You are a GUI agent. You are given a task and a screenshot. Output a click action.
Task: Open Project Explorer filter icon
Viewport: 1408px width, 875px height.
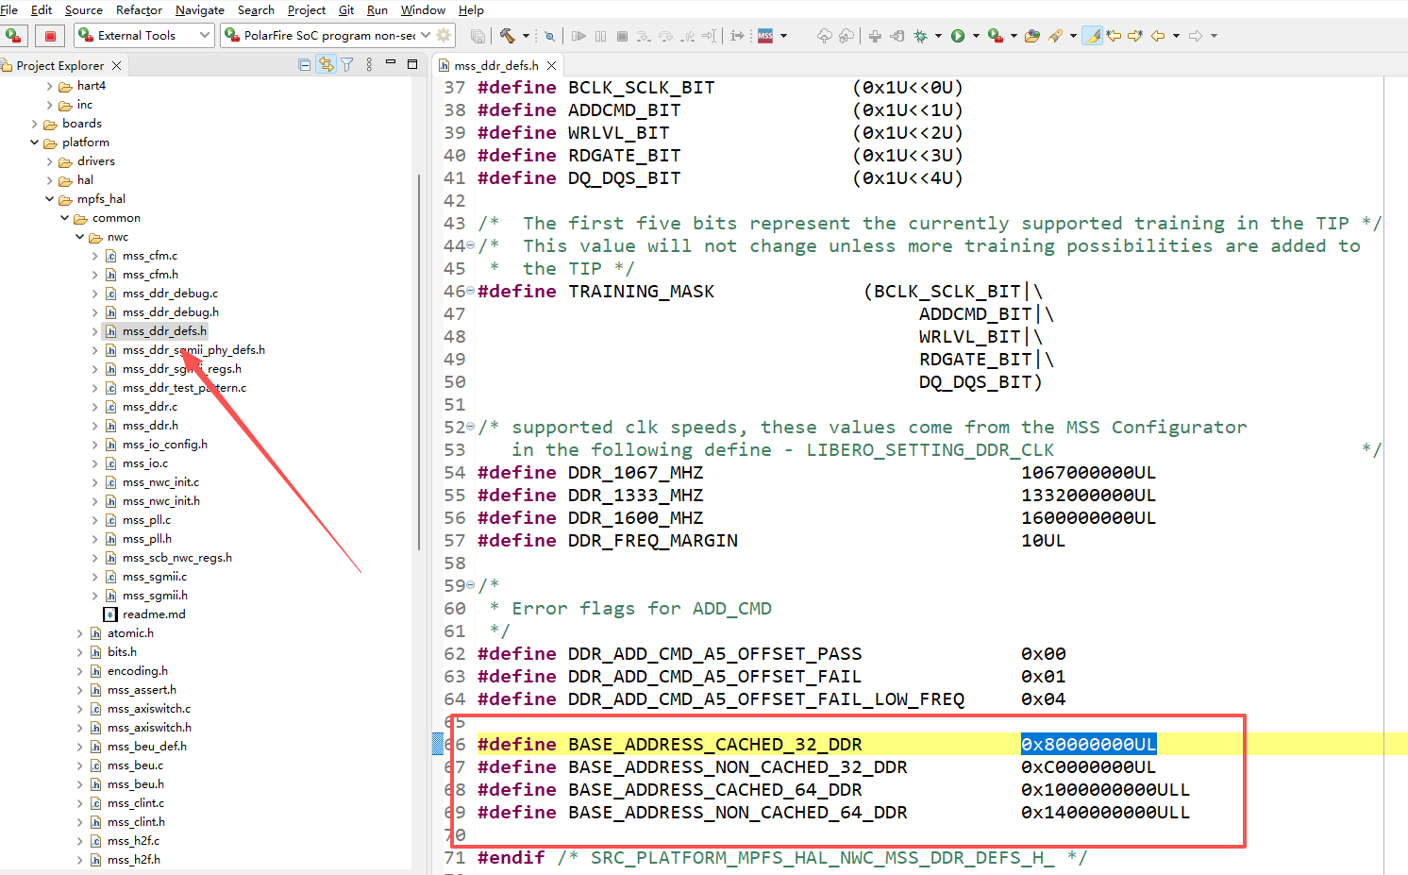point(347,64)
